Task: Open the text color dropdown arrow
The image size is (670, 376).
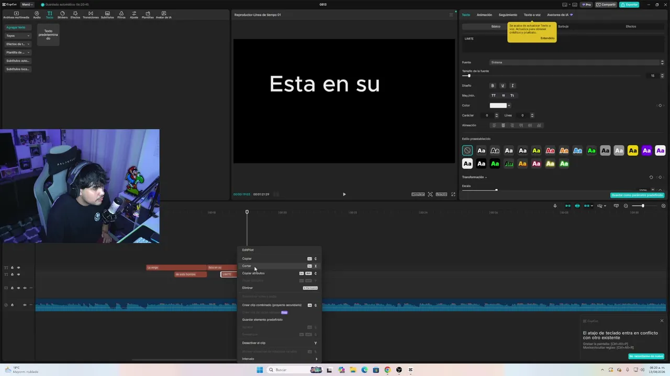Action: (x=509, y=105)
